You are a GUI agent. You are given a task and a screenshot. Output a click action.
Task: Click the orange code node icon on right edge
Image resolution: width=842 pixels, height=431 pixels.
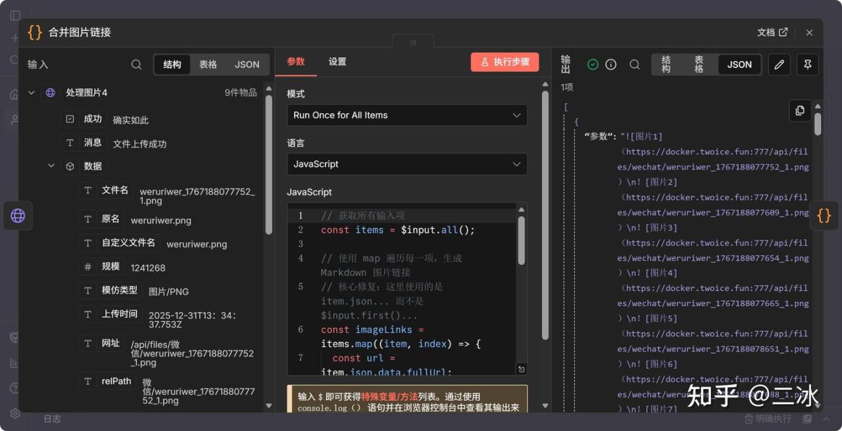[824, 215]
